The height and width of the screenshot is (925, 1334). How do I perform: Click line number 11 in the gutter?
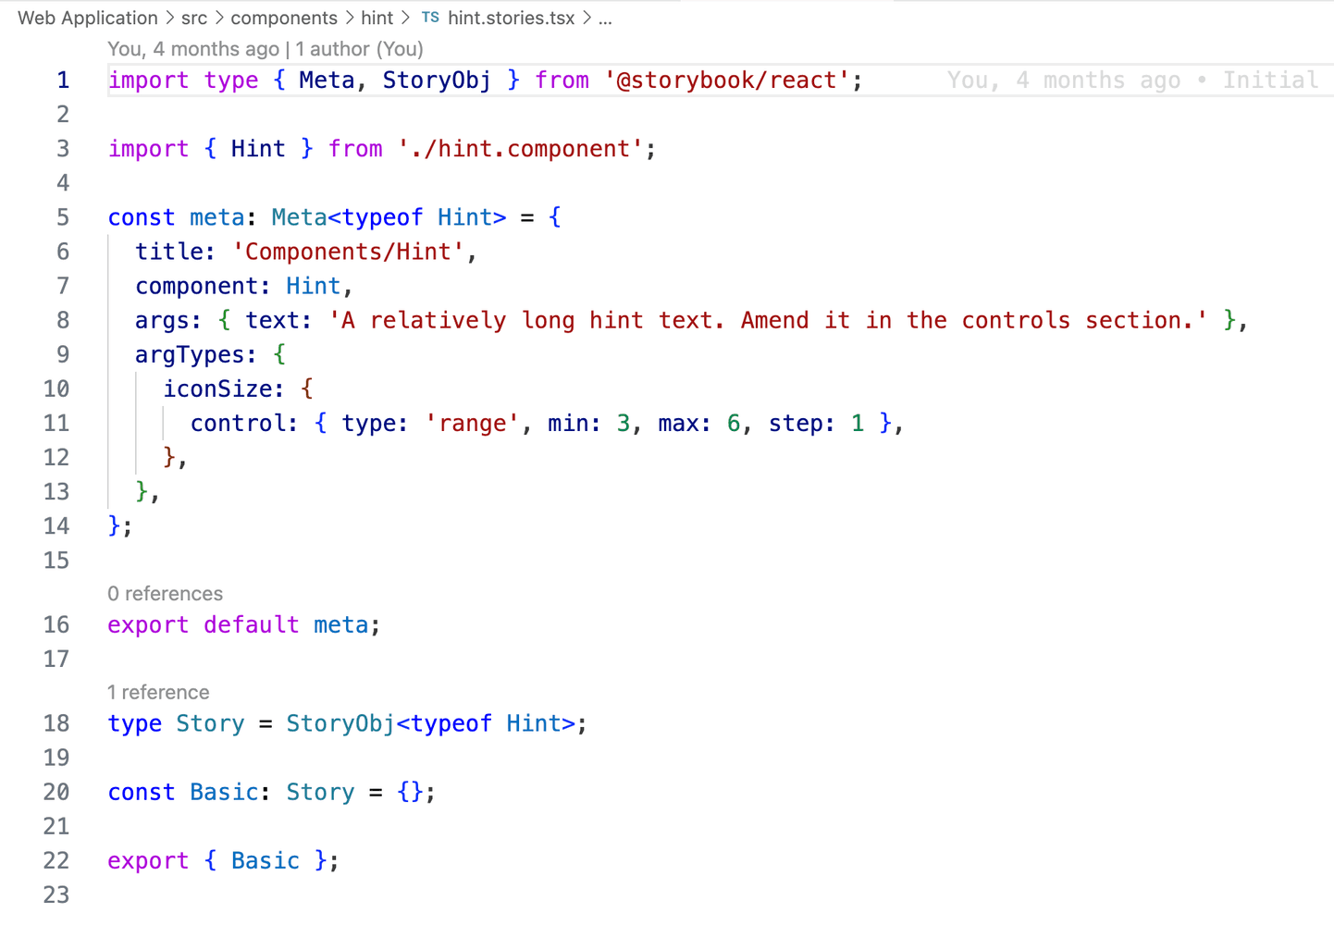click(56, 424)
